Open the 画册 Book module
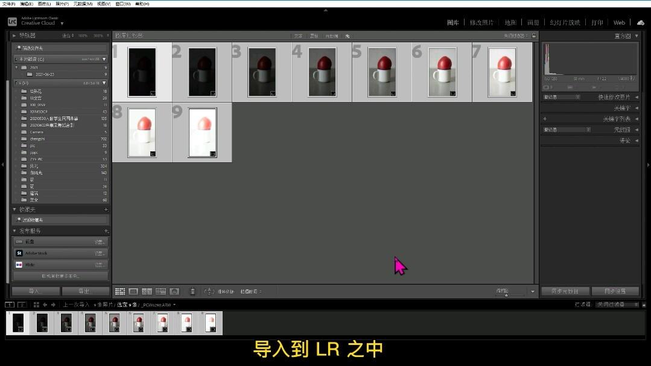651x366 pixels. click(x=533, y=22)
